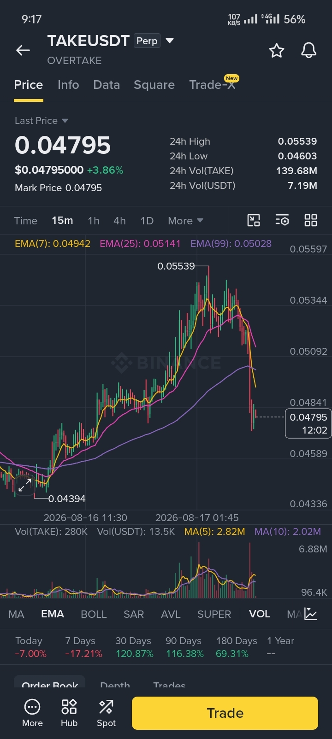Toggle BOLL indicator
Viewport: 332px width, 739px height.
click(x=94, y=614)
